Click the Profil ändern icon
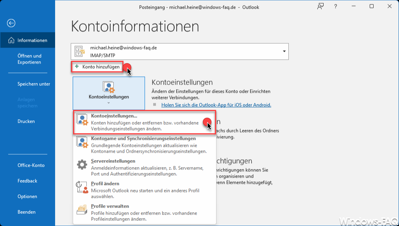The image size is (399, 226). (x=82, y=187)
